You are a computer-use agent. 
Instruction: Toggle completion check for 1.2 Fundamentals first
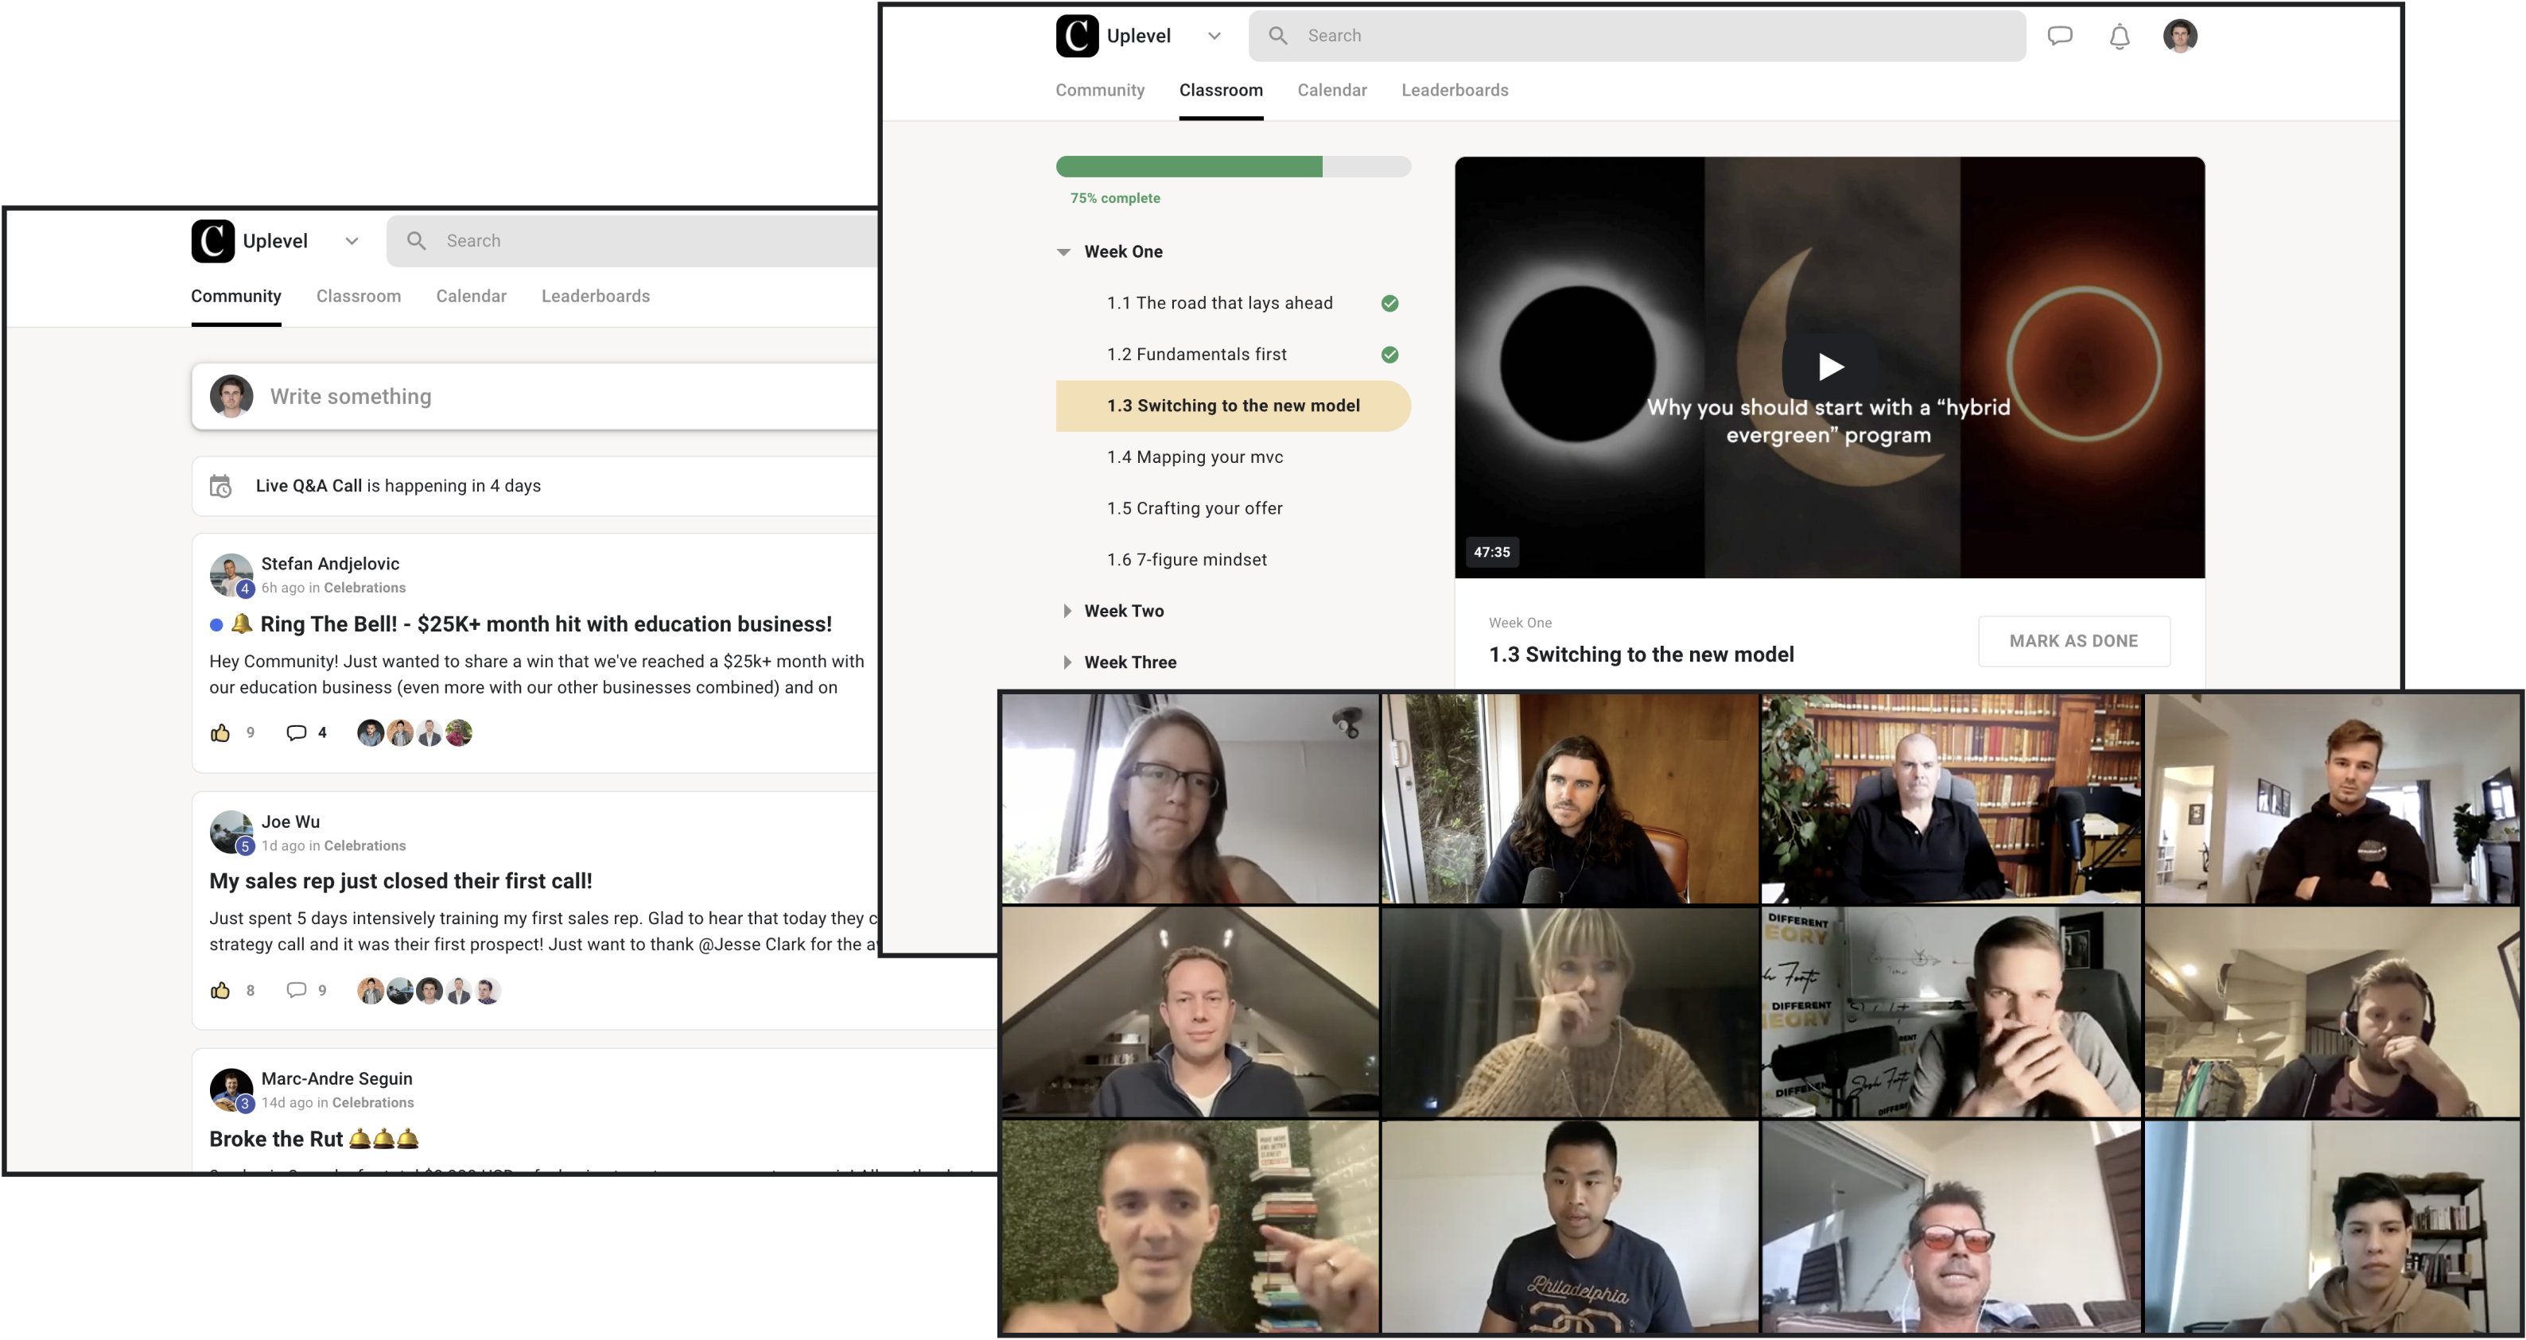tap(1389, 355)
